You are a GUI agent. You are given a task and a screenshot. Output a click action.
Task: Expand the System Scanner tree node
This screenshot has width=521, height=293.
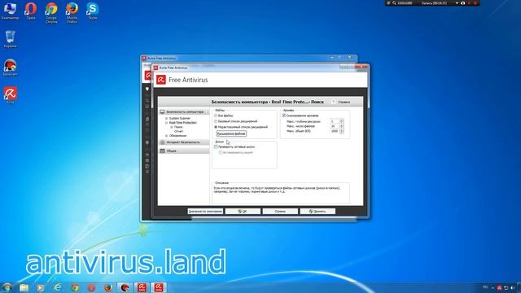[x=166, y=118]
